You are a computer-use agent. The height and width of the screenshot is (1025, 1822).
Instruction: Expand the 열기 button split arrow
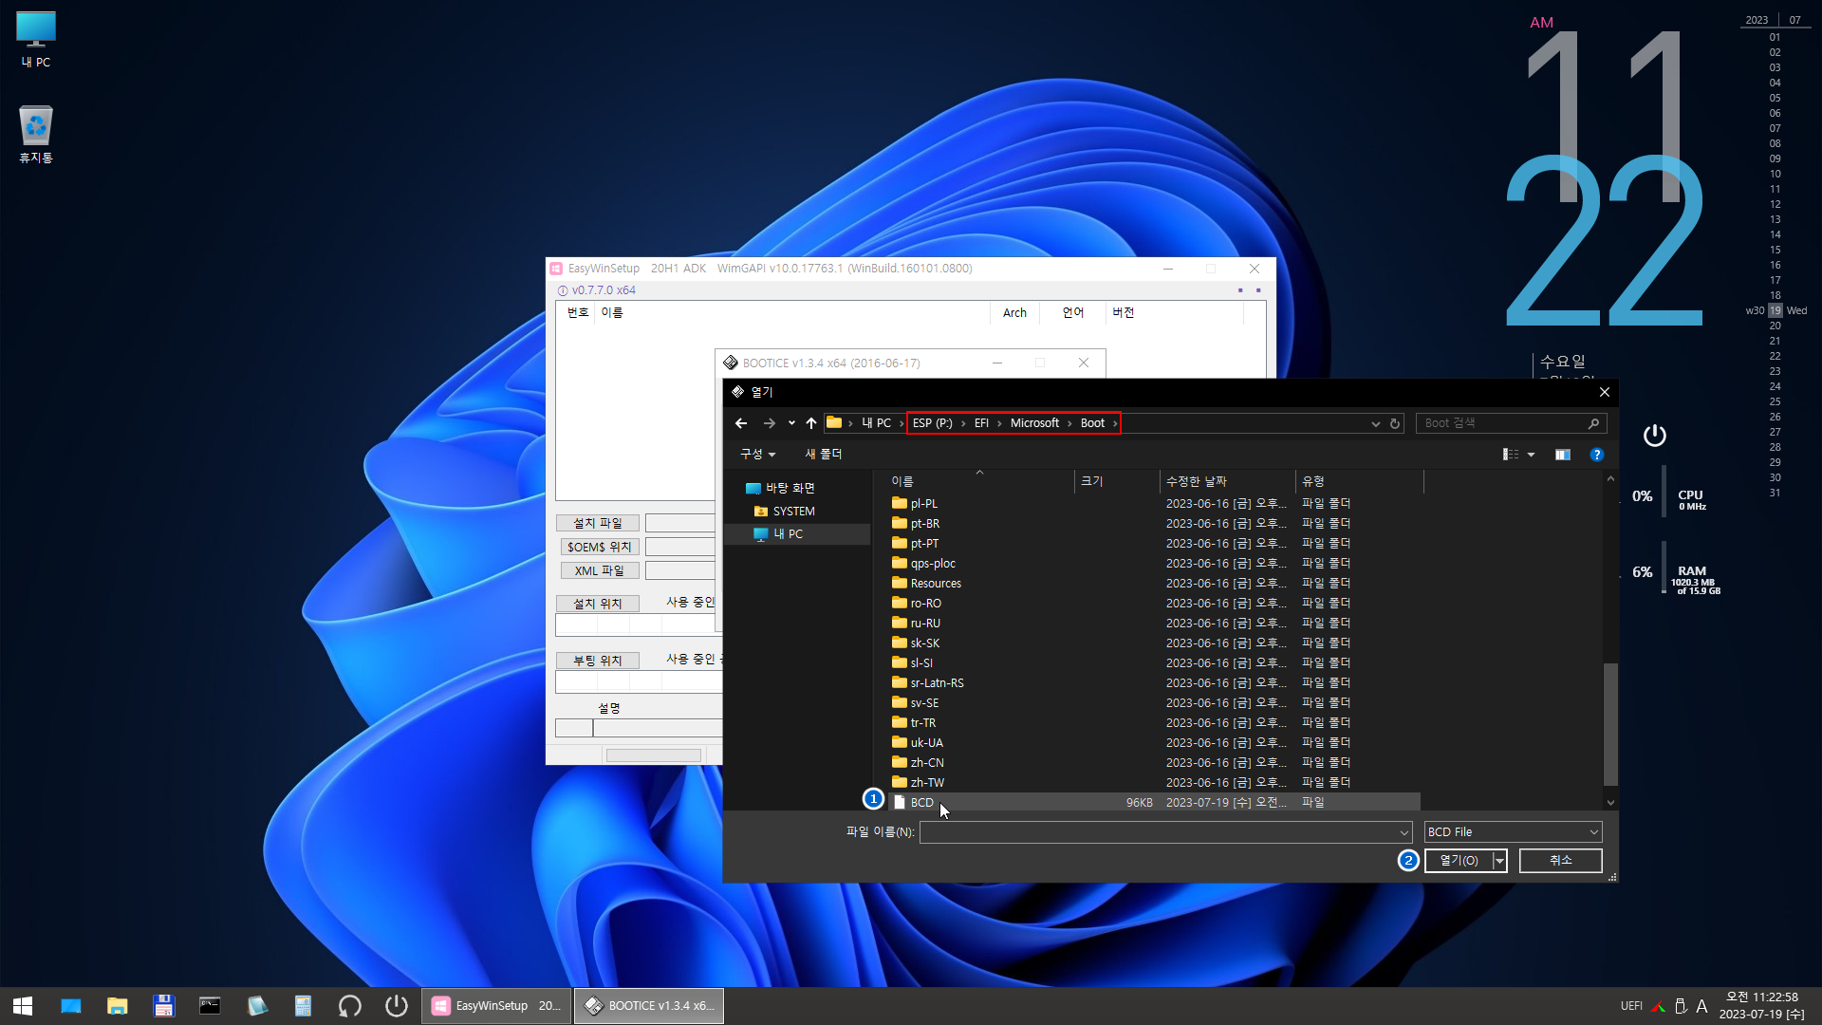(1500, 861)
